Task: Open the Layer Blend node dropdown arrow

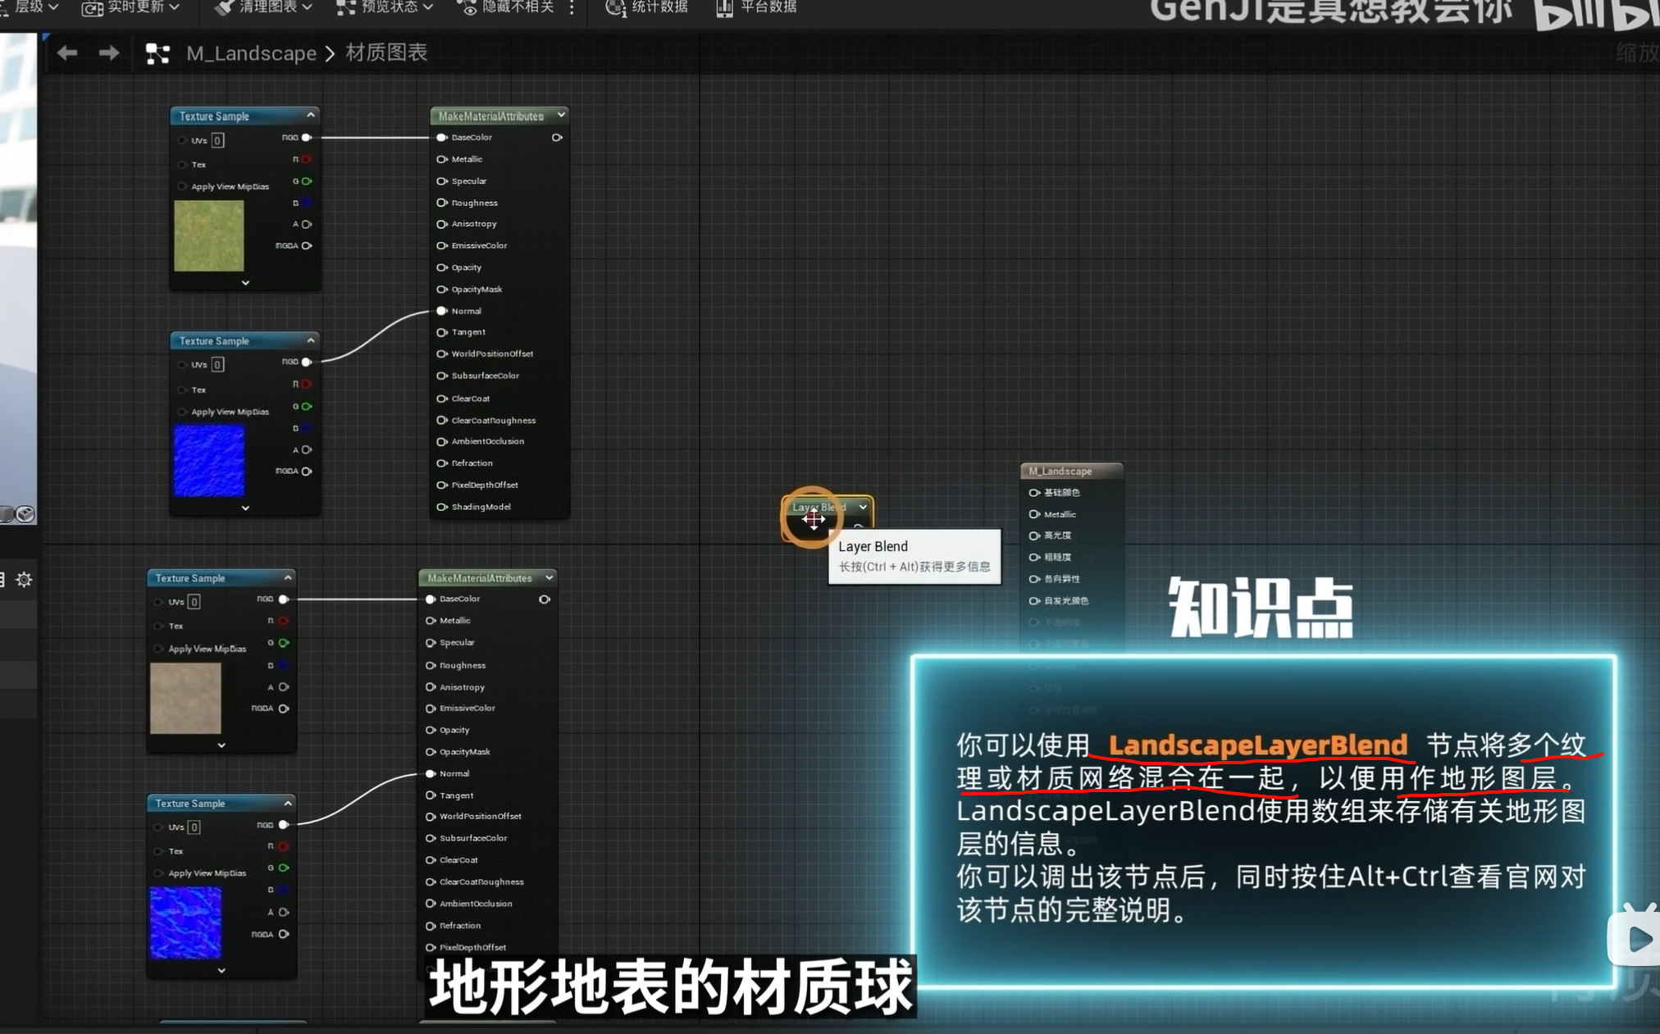Action: (863, 507)
